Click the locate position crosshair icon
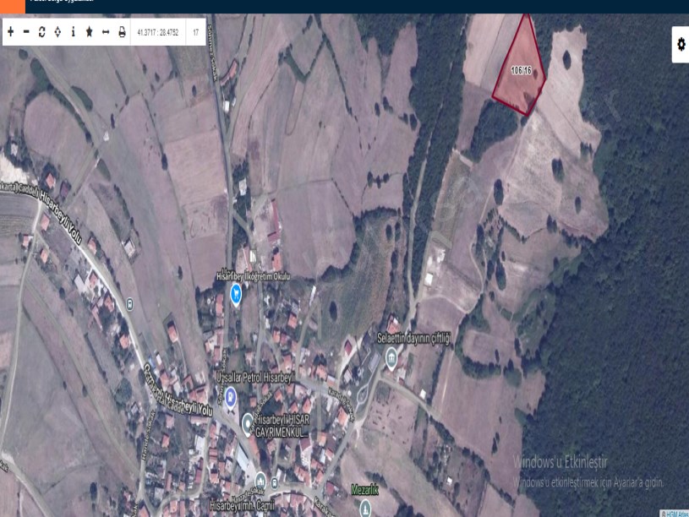Viewport: 689px width, 517px height. (57, 32)
